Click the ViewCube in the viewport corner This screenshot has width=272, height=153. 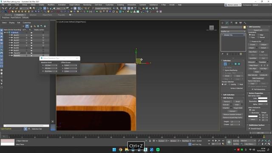(x=211, y=28)
